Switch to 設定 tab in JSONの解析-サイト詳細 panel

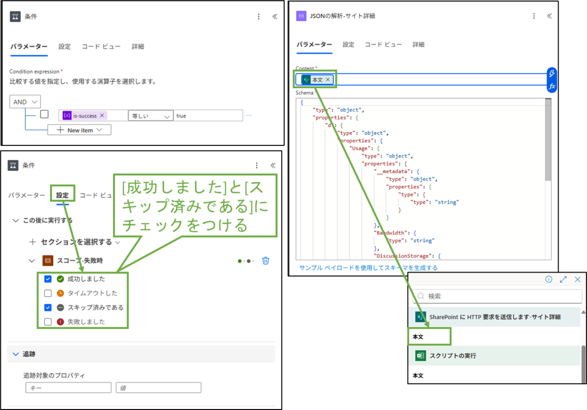(x=348, y=45)
